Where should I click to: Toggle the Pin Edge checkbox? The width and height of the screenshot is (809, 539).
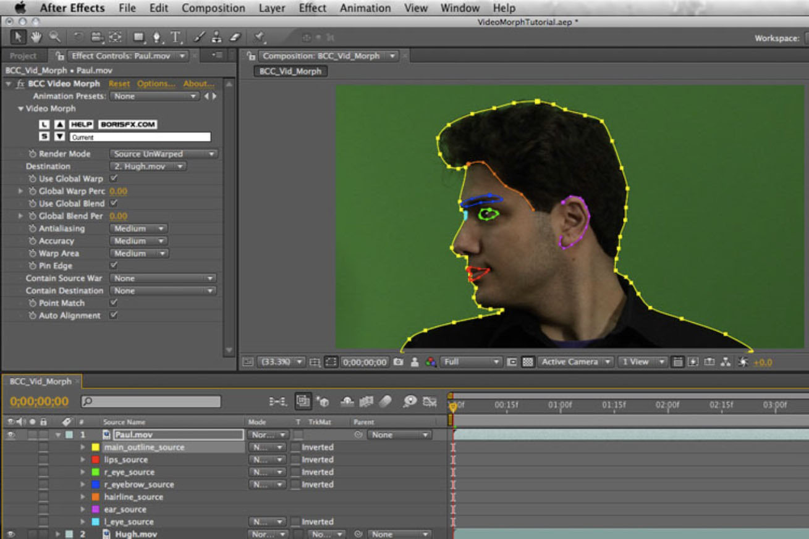click(x=114, y=265)
